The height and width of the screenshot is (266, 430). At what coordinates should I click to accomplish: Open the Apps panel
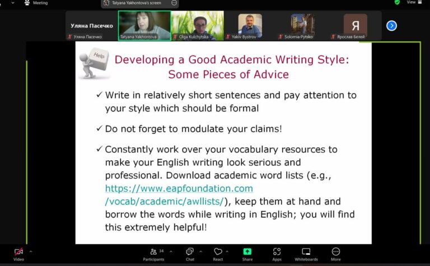point(277,254)
